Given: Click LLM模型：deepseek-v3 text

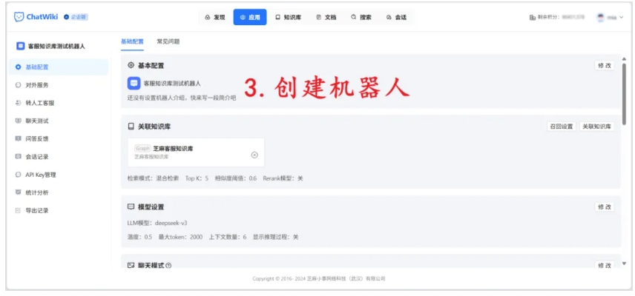Looking at the screenshot, I should (x=157, y=223).
